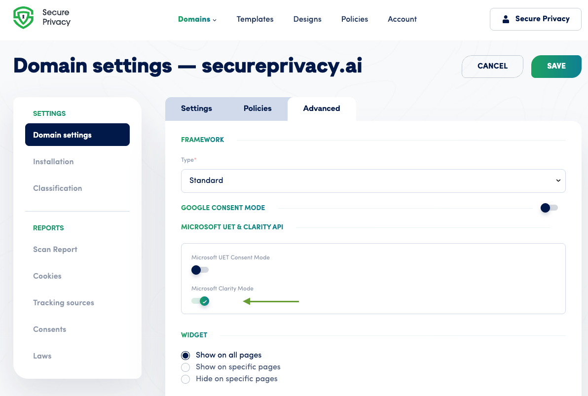The height and width of the screenshot is (396, 588).
Task: Cancel the domain settings changes
Action: click(x=492, y=66)
